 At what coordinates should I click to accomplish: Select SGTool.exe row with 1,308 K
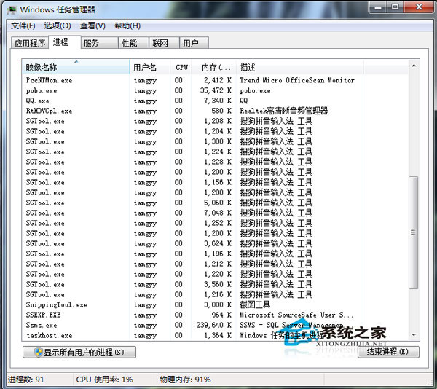215,141
